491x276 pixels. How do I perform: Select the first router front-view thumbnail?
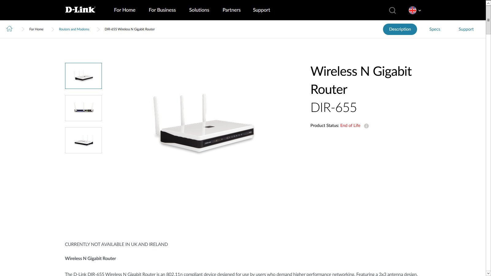(83, 76)
